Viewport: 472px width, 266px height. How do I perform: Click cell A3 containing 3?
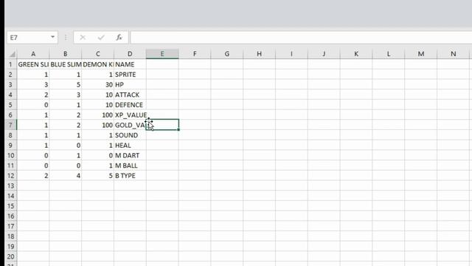(x=33, y=84)
